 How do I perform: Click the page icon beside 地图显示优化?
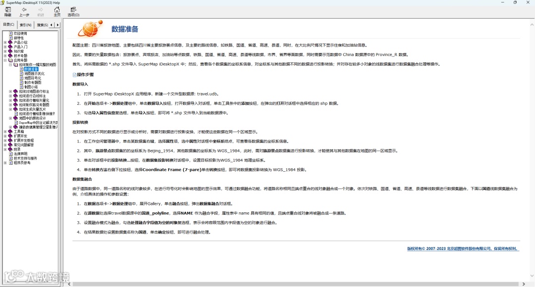point(21,73)
